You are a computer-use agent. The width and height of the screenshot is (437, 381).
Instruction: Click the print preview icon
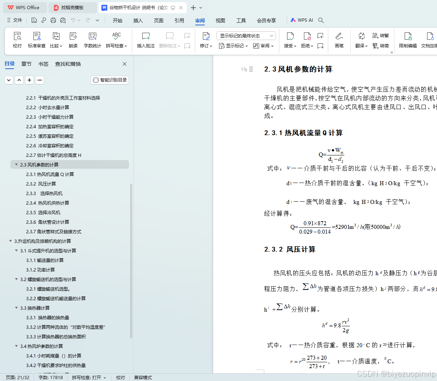pos(63,20)
